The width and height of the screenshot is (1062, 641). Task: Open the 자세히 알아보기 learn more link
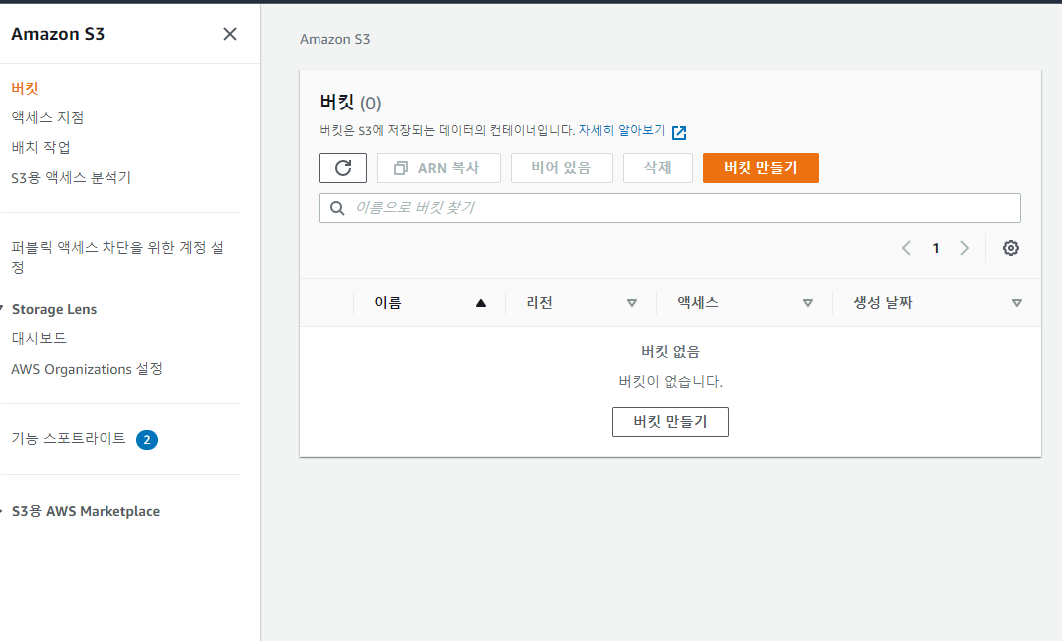(x=622, y=130)
